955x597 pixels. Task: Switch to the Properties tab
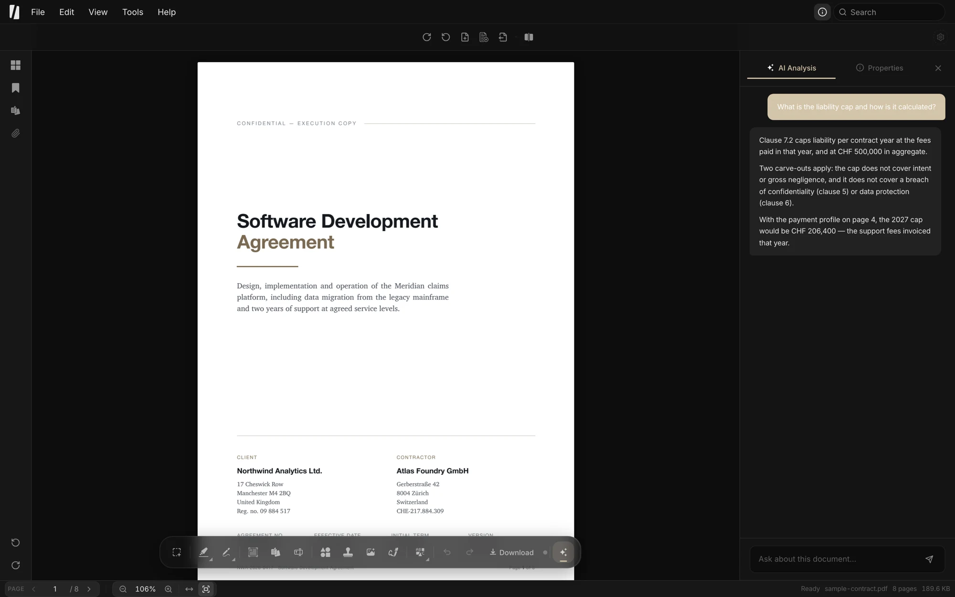(x=880, y=68)
